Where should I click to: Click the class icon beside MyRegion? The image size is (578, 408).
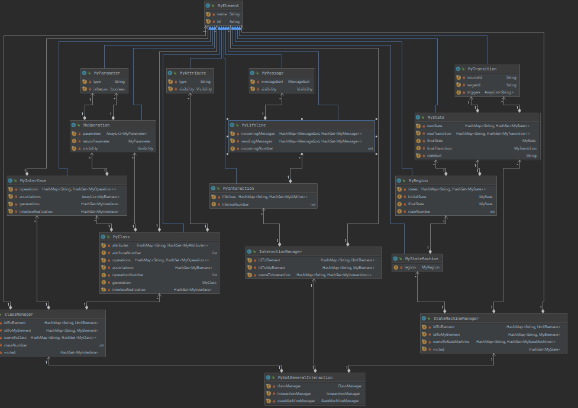point(399,180)
